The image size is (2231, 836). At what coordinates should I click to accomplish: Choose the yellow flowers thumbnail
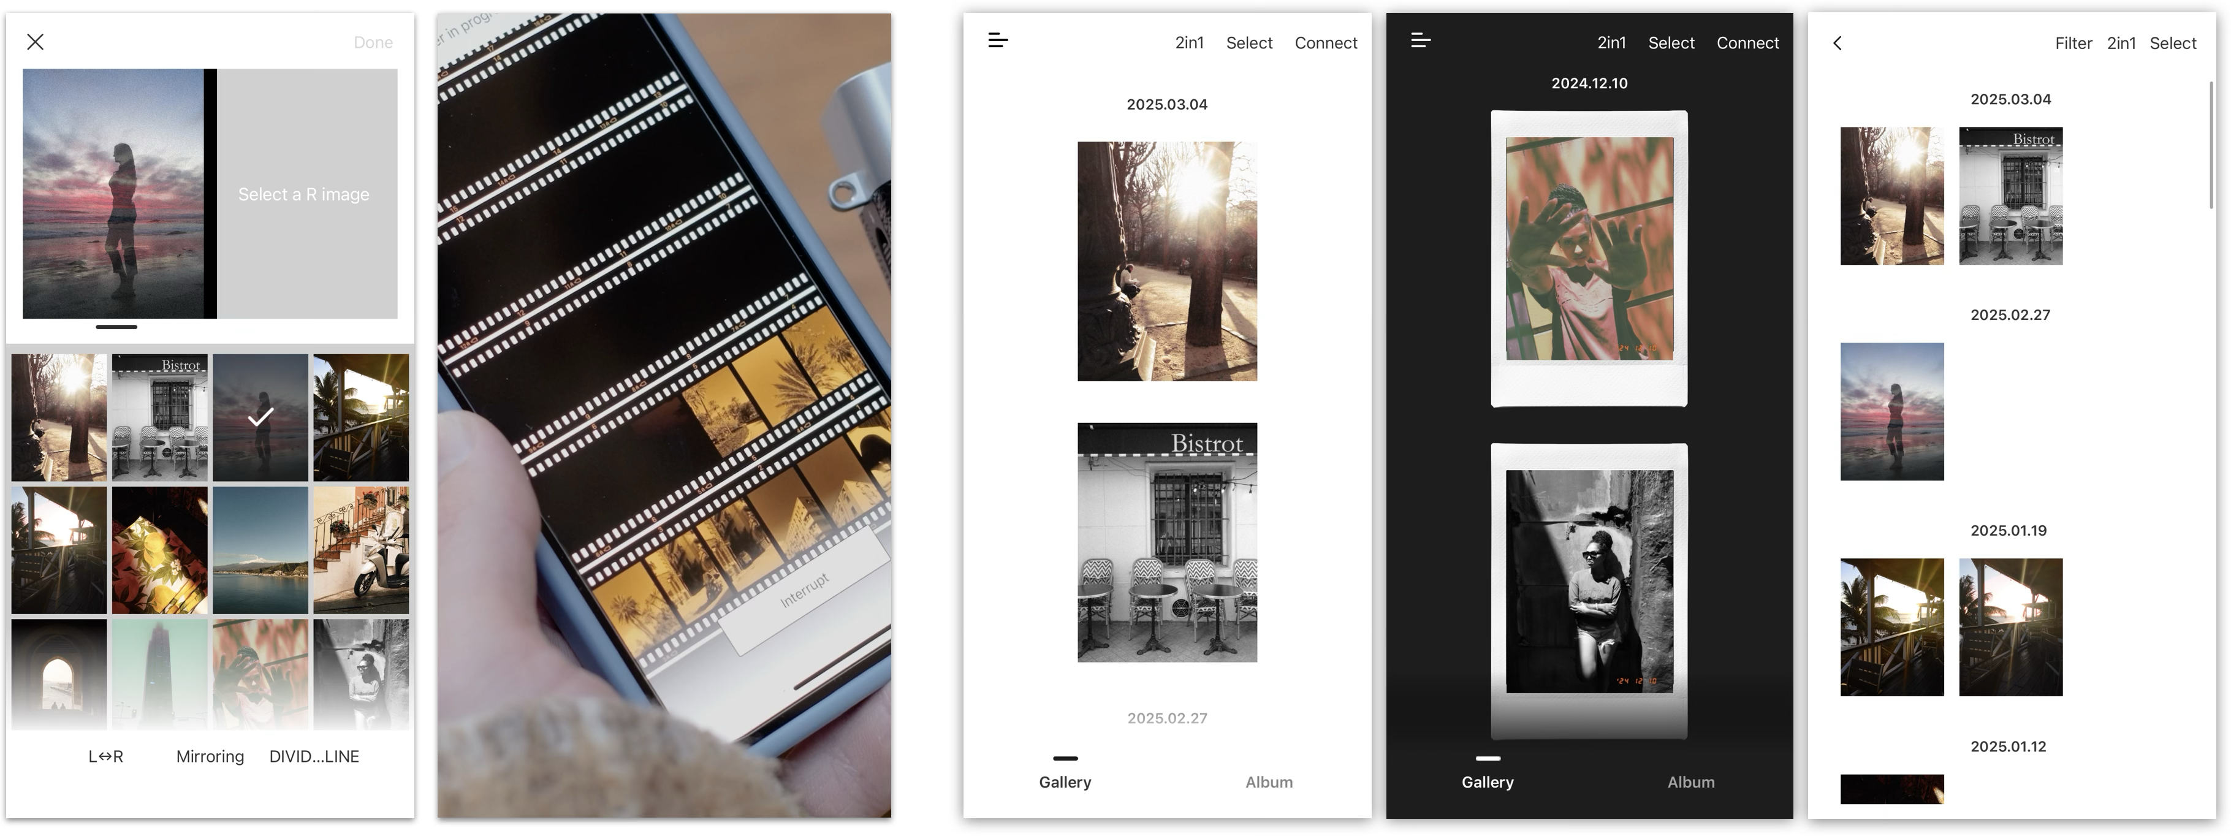160,550
